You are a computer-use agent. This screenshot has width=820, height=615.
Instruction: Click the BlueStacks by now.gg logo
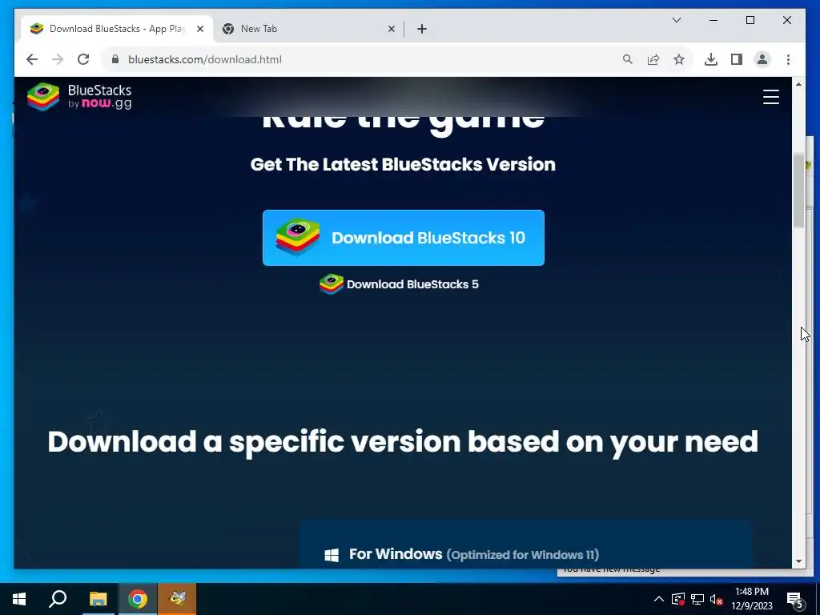[79, 97]
